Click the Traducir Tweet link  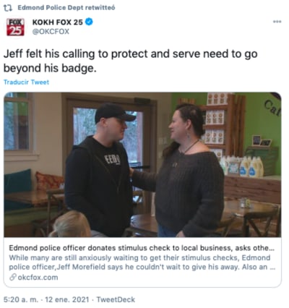point(26,82)
